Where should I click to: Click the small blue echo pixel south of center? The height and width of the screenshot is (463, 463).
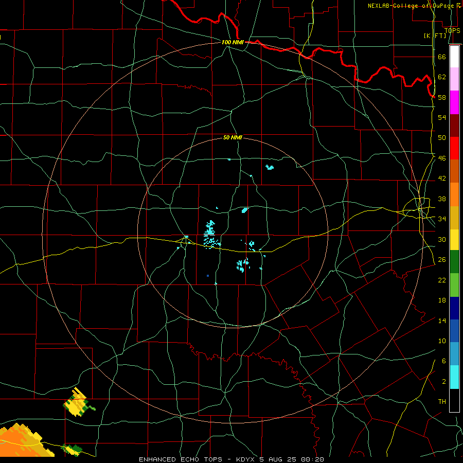pos(208,276)
